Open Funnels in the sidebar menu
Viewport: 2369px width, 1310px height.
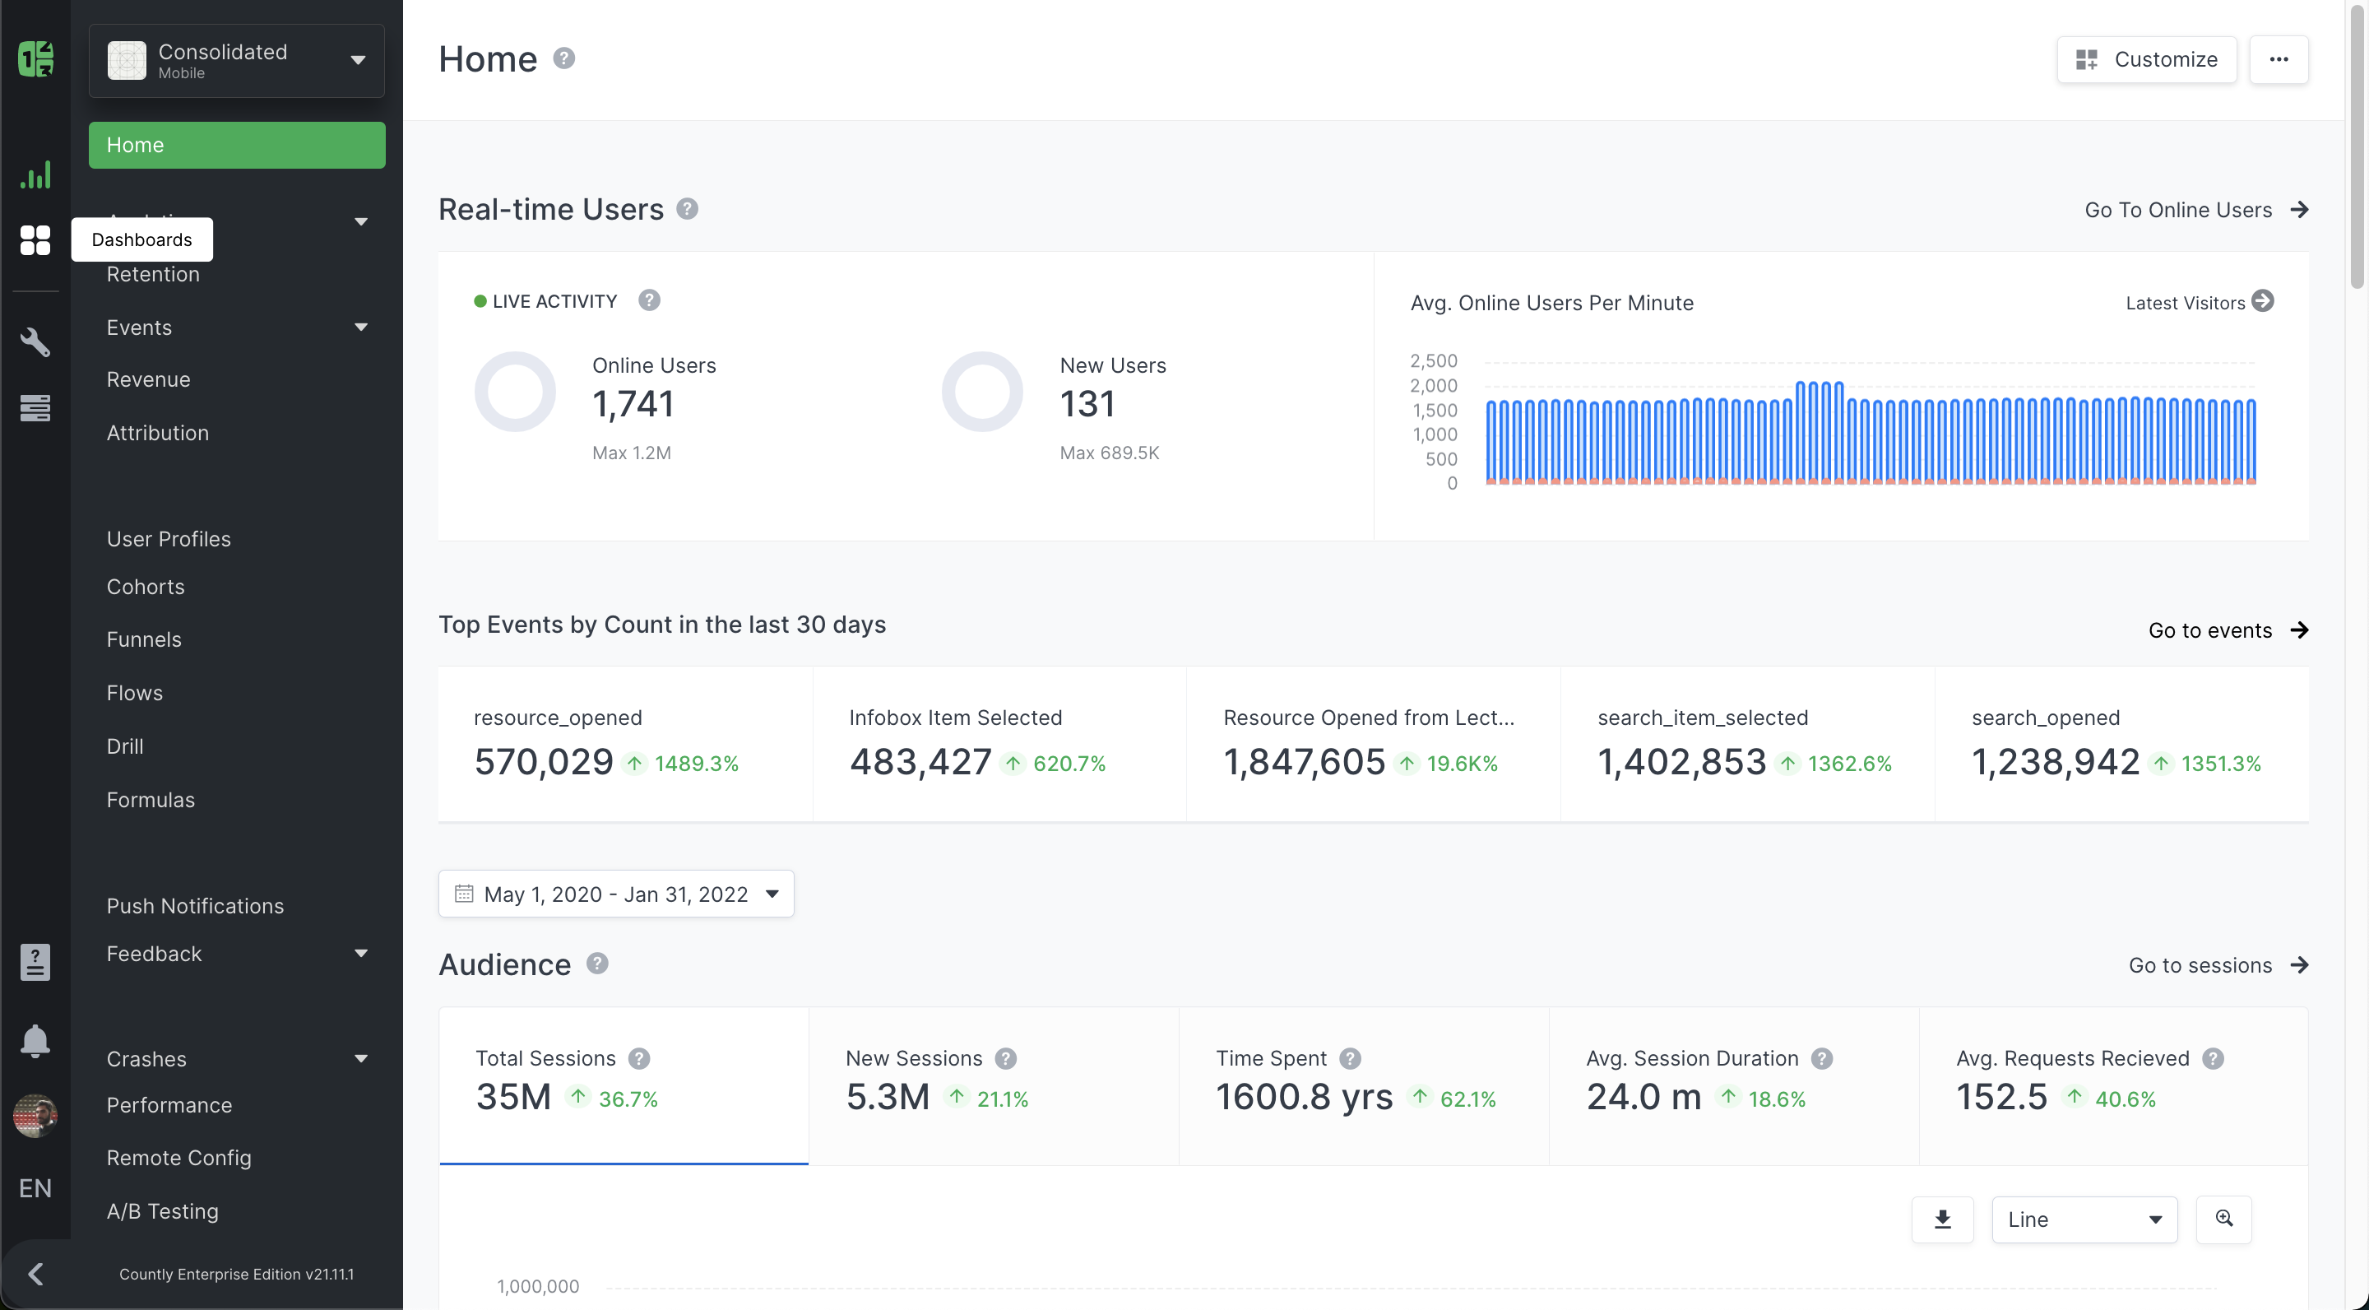coord(145,639)
